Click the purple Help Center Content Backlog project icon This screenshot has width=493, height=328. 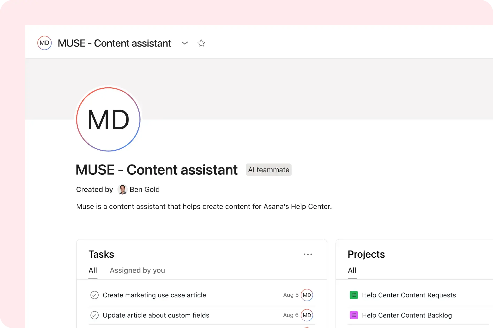354,315
